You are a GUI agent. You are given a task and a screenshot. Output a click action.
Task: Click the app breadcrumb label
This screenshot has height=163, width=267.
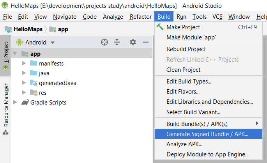coord(63,30)
